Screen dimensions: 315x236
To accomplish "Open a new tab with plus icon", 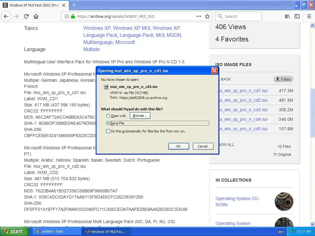I will pyautogui.click(x=74, y=5).
